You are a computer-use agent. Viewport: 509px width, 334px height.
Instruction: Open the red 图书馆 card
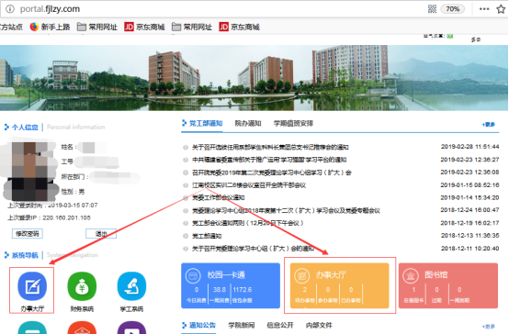(448, 285)
